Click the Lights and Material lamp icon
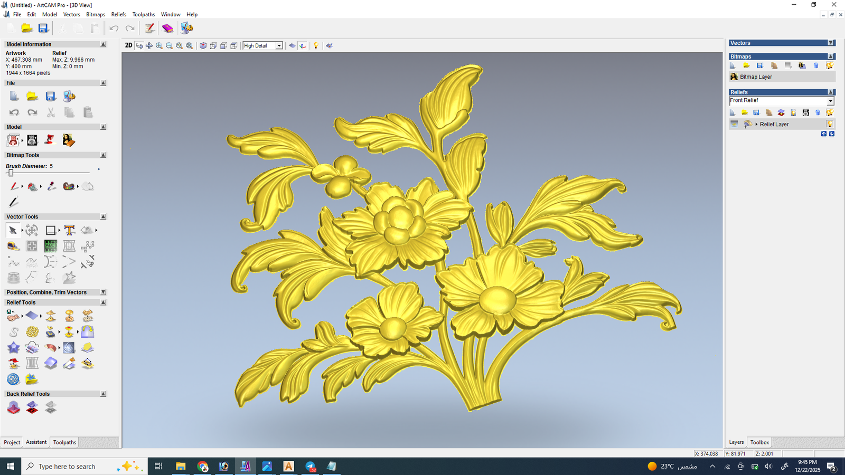The image size is (845, 475). 316,46
